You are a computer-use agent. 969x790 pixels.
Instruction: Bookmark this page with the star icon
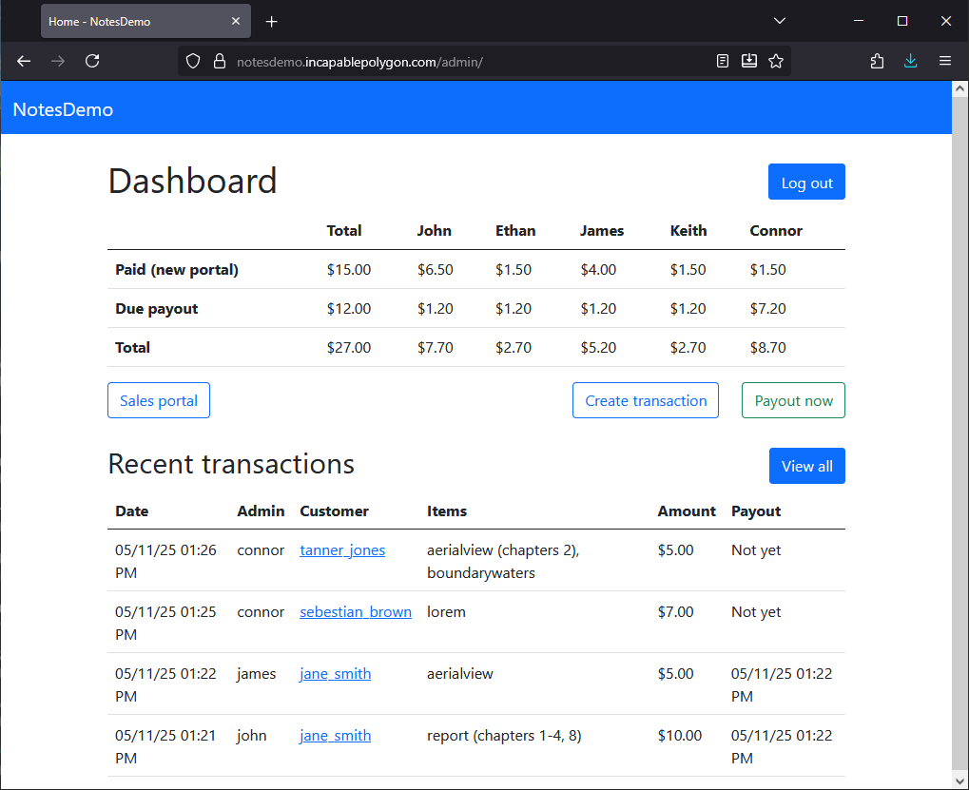pyautogui.click(x=776, y=60)
